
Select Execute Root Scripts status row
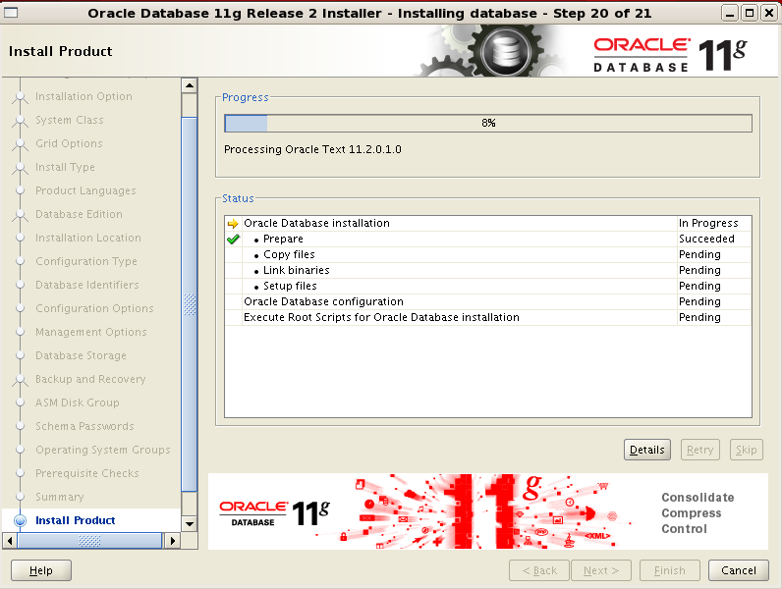click(x=381, y=318)
